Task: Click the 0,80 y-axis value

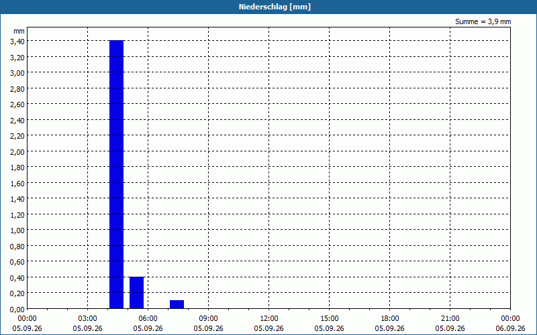Action: pyautogui.click(x=17, y=247)
